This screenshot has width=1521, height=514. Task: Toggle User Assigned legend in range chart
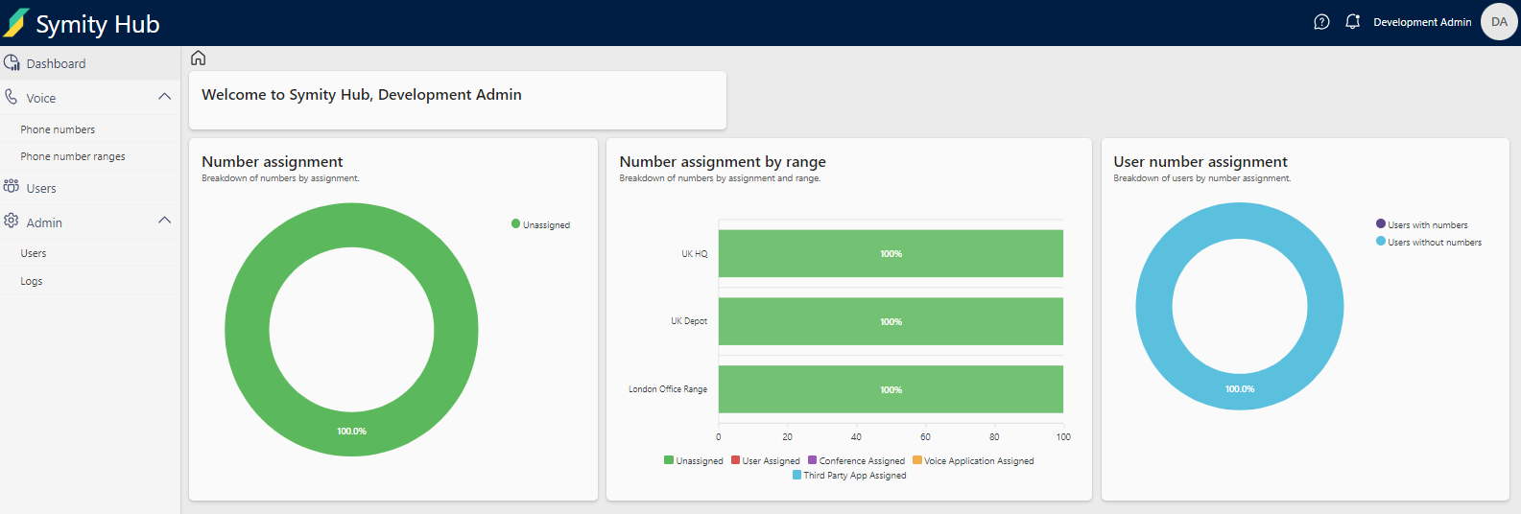pyautogui.click(x=766, y=461)
